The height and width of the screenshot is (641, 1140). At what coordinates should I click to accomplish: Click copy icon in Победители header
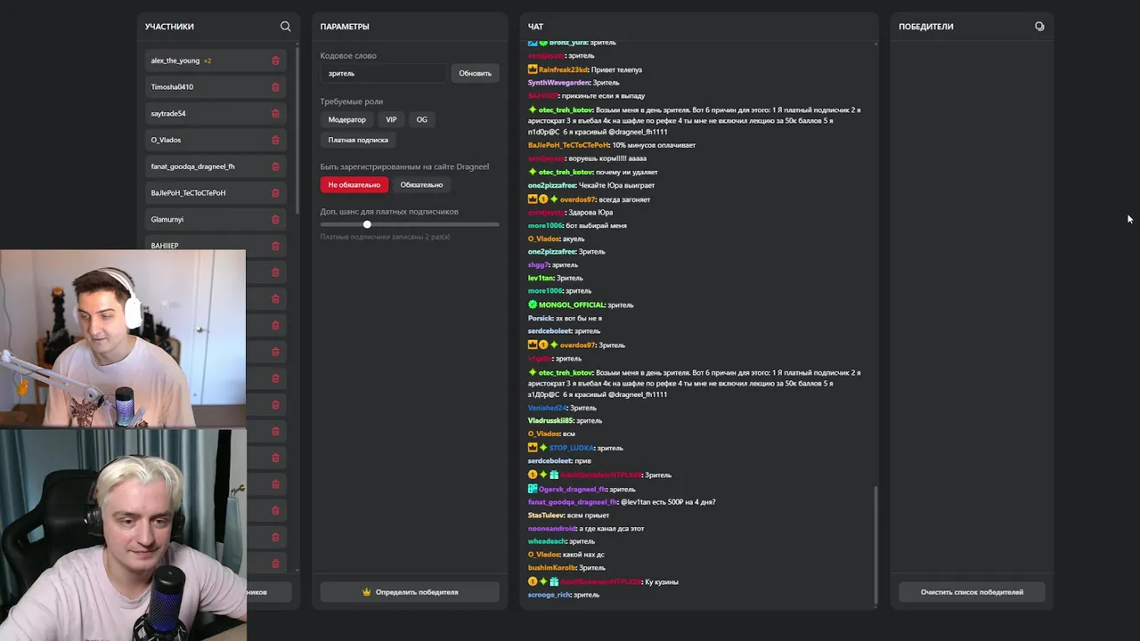click(1039, 27)
